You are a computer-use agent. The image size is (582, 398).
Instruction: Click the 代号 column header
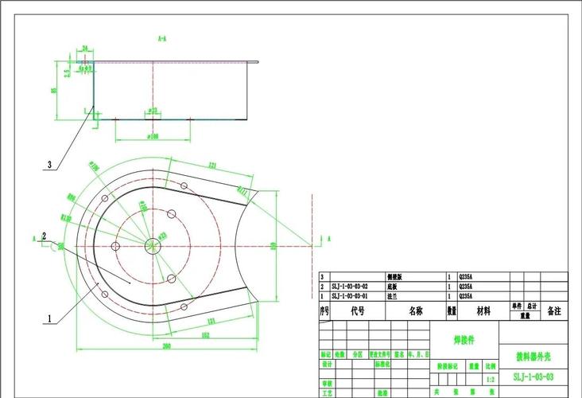coord(358,310)
